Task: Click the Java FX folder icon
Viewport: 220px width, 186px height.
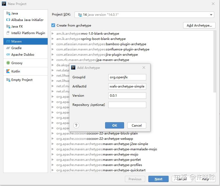Action: pyautogui.click(x=8, y=26)
